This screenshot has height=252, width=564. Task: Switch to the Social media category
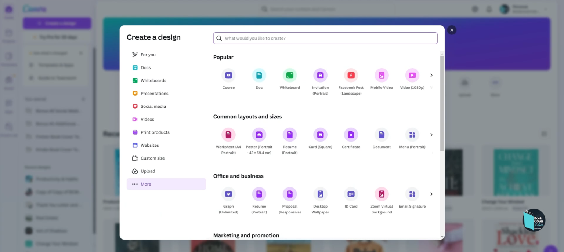(x=153, y=106)
